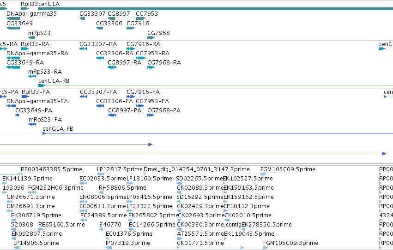The width and height of the screenshot is (393, 250).
Task: Select EST CK01771.5prime
Action: tap(211, 248)
